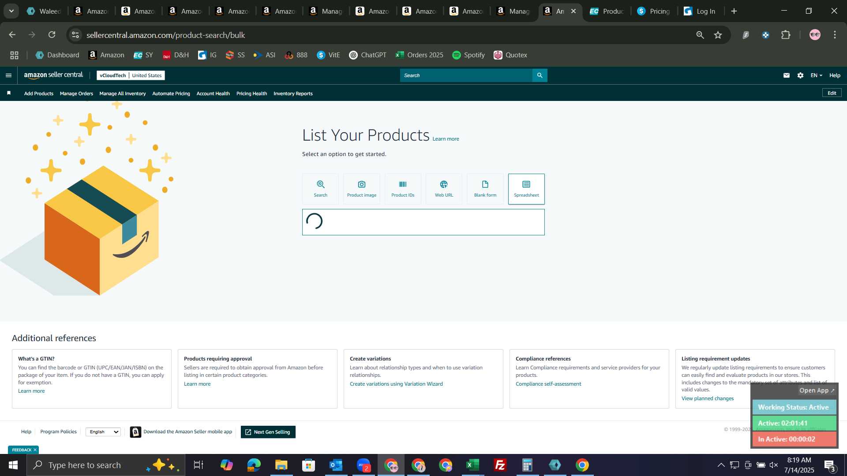Screen dimensions: 847x476
Task: Open Outlook from the taskbar
Action: click(336, 465)
